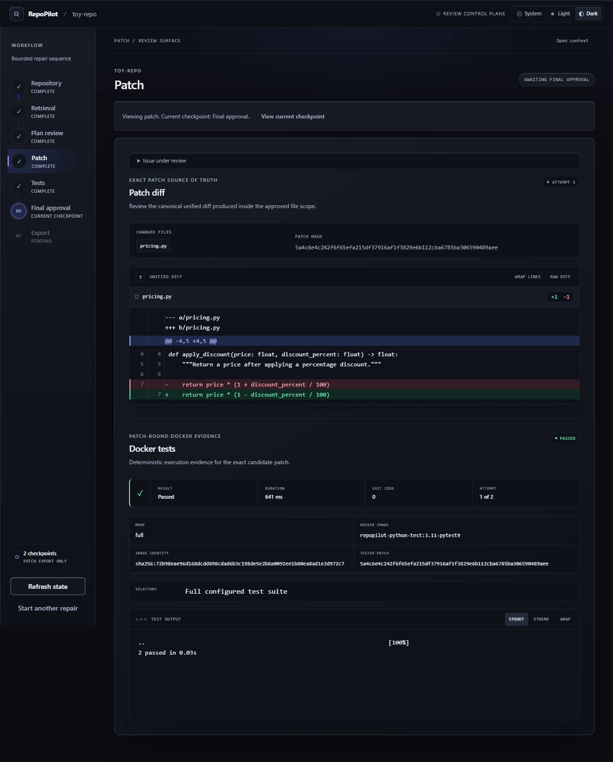Click the test output three-dots icon
This screenshot has width=613, height=762.
[x=141, y=620]
